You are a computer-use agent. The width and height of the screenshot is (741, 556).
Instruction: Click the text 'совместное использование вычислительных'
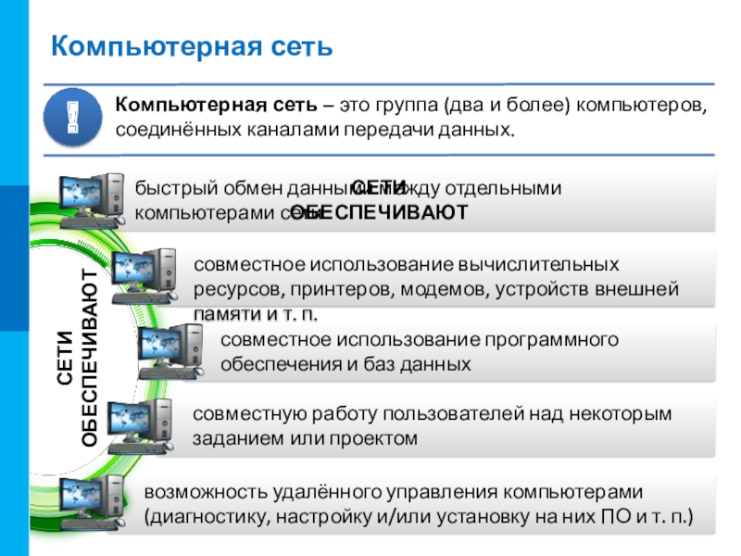click(x=407, y=264)
